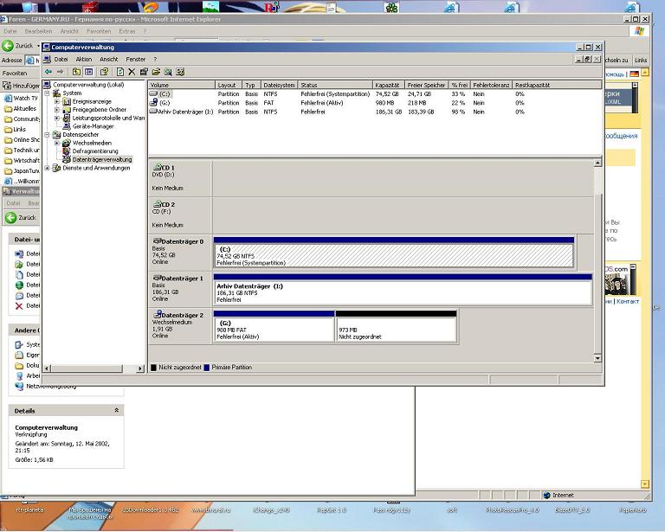Image resolution: width=665 pixels, height=532 pixels.
Task: Select the (G:) volume row in list
Action: 165,103
